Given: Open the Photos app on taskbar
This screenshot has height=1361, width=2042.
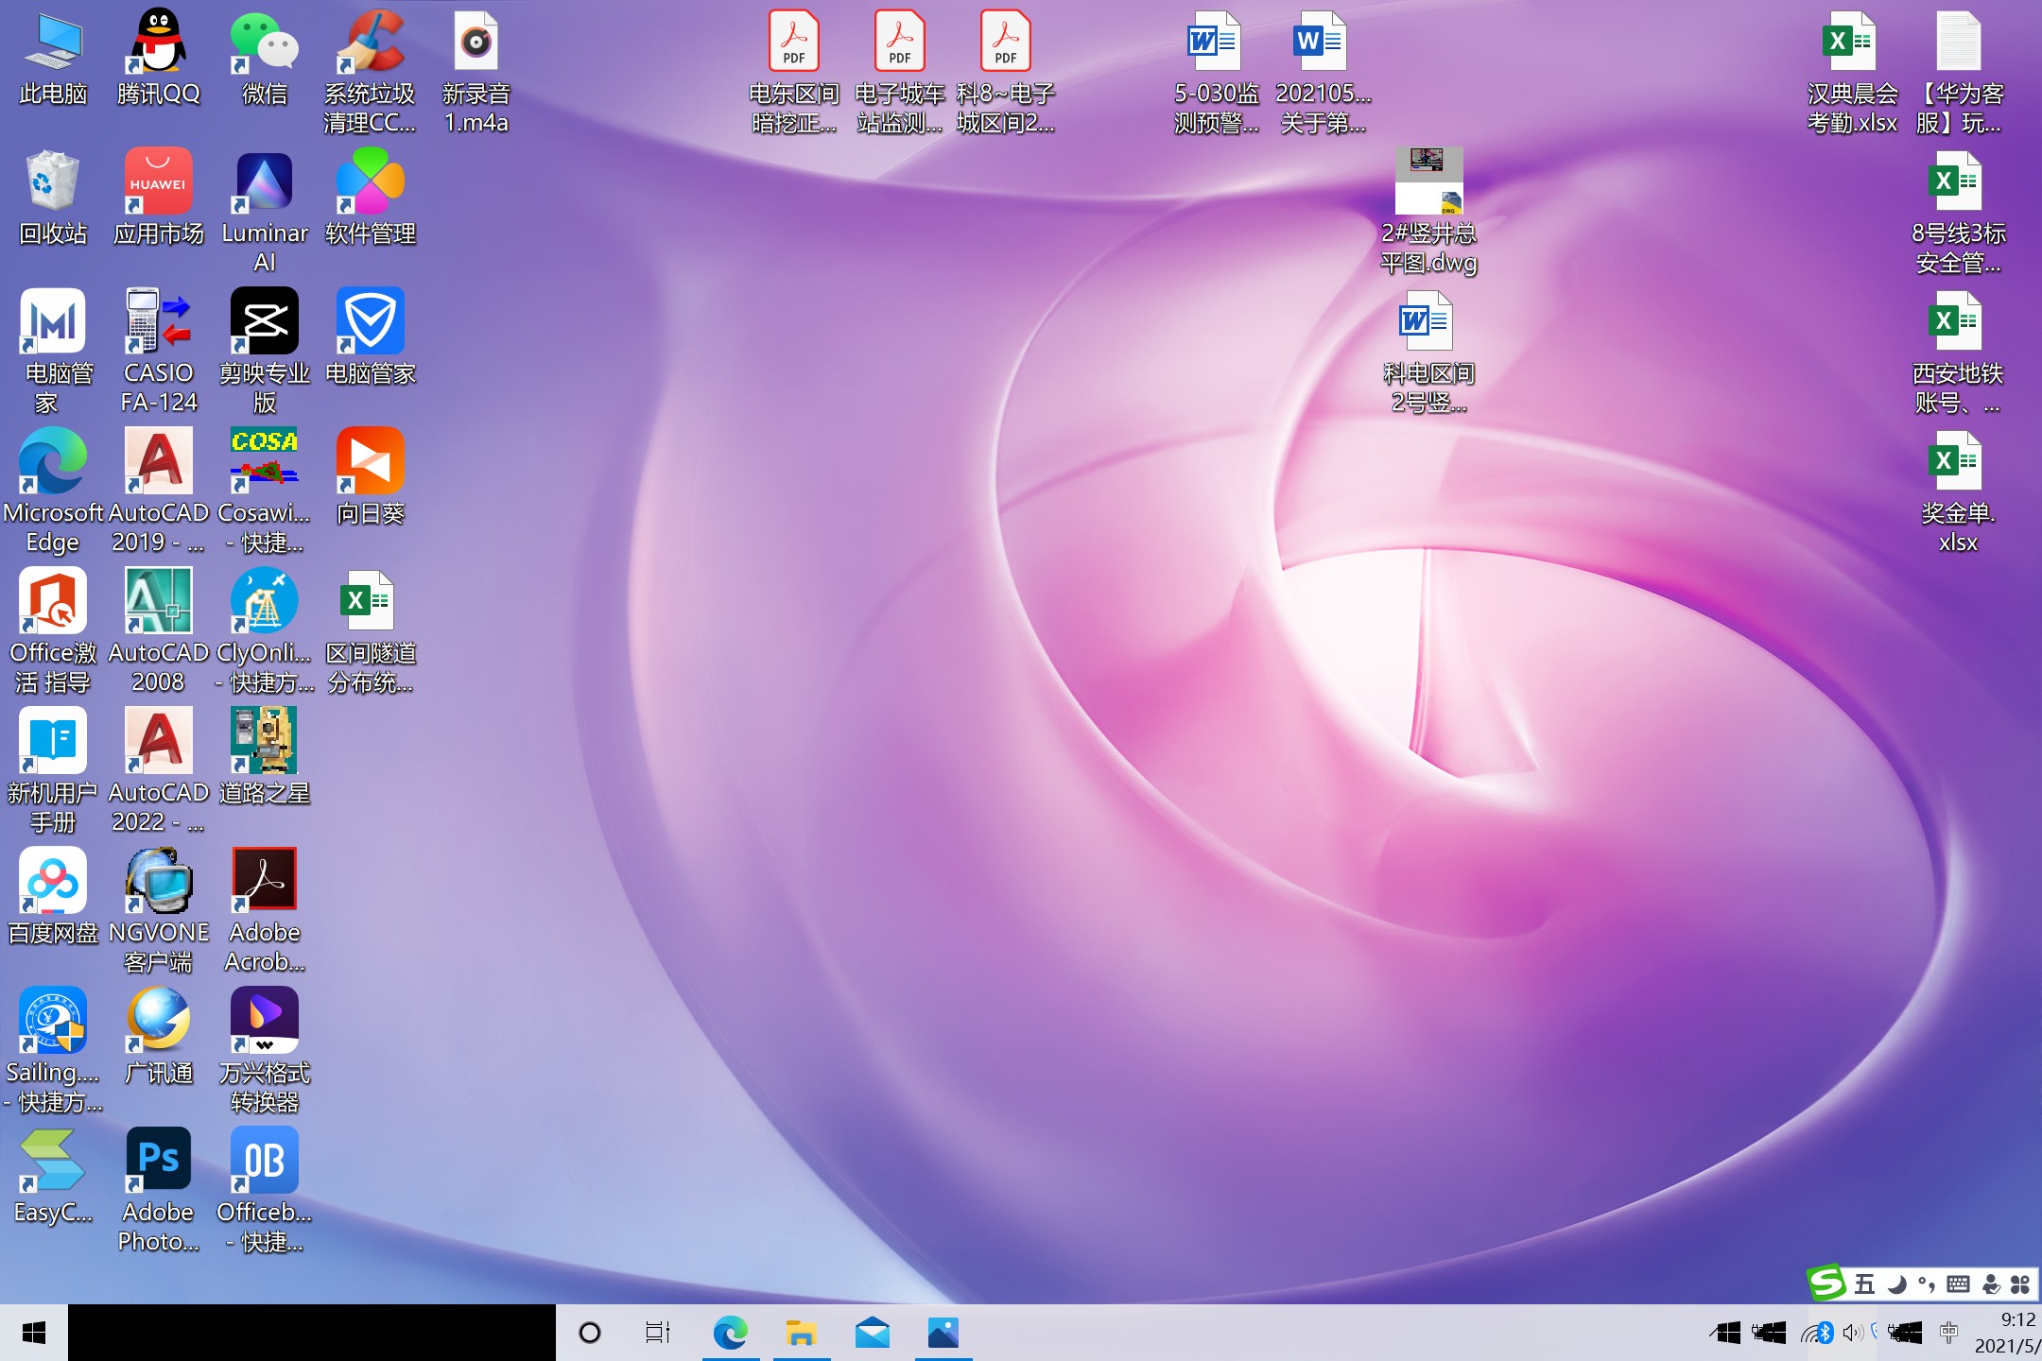Looking at the screenshot, I should pyautogui.click(x=943, y=1333).
